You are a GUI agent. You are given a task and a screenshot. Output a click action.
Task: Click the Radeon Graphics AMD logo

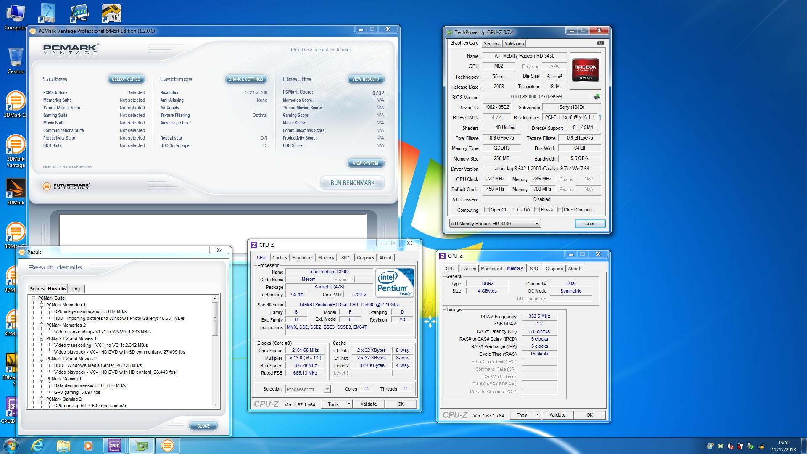point(585,70)
